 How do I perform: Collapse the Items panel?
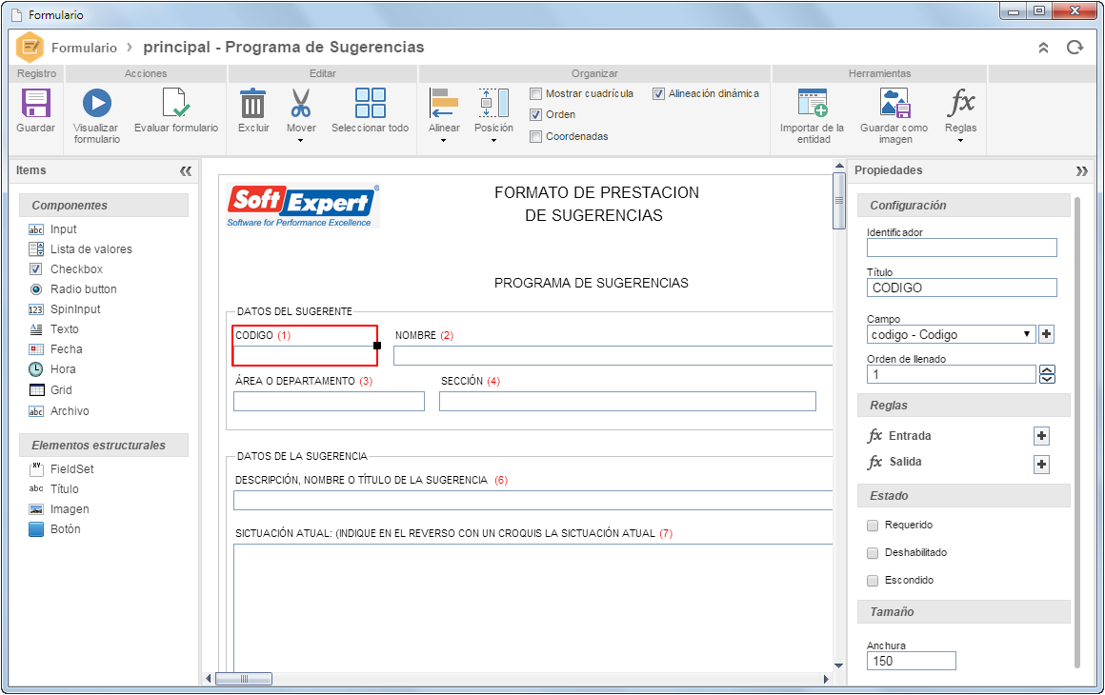tap(186, 171)
